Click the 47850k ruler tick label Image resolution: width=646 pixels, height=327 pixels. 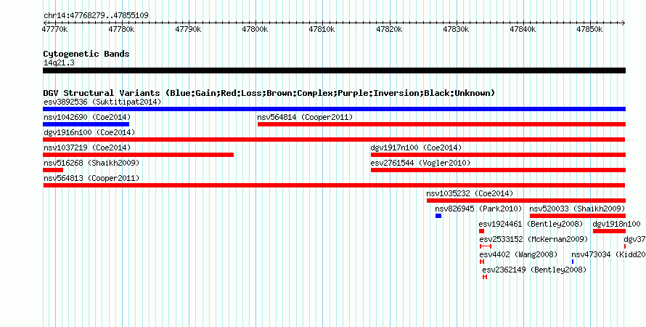(589, 29)
